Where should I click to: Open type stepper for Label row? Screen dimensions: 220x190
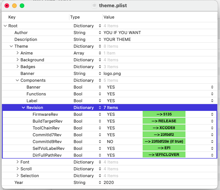[x=100, y=101]
